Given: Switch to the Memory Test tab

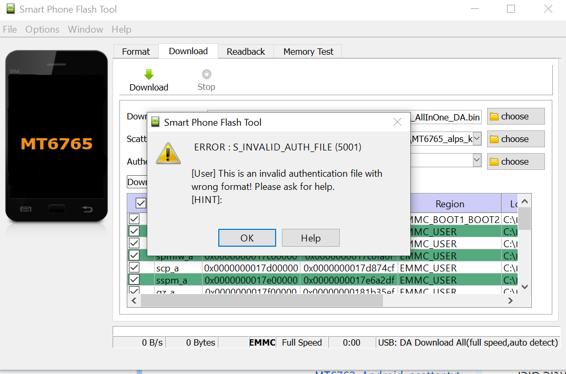Looking at the screenshot, I should coord(308,52).
